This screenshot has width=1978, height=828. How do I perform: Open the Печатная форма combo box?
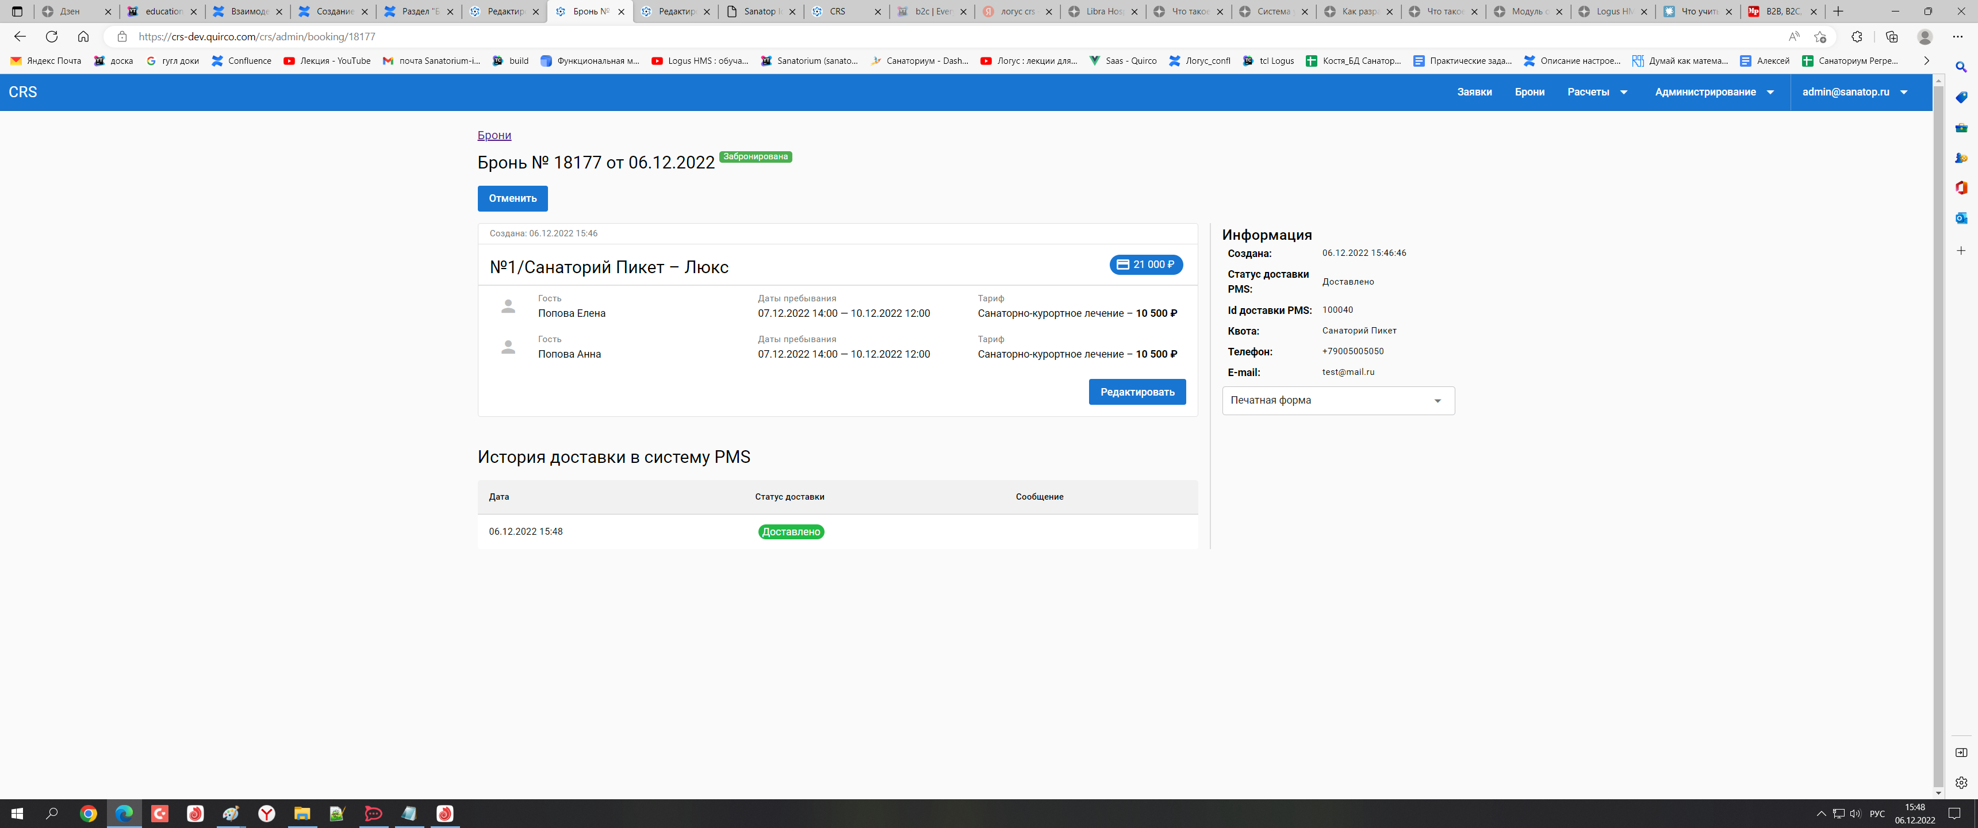(1337, 400)
